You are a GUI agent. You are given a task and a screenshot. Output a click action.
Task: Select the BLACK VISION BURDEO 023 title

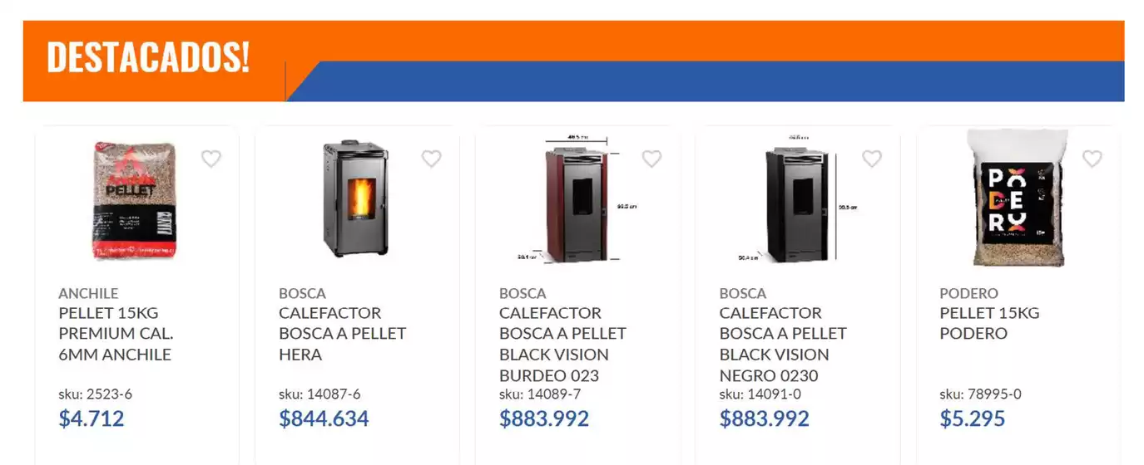(563, 344)
